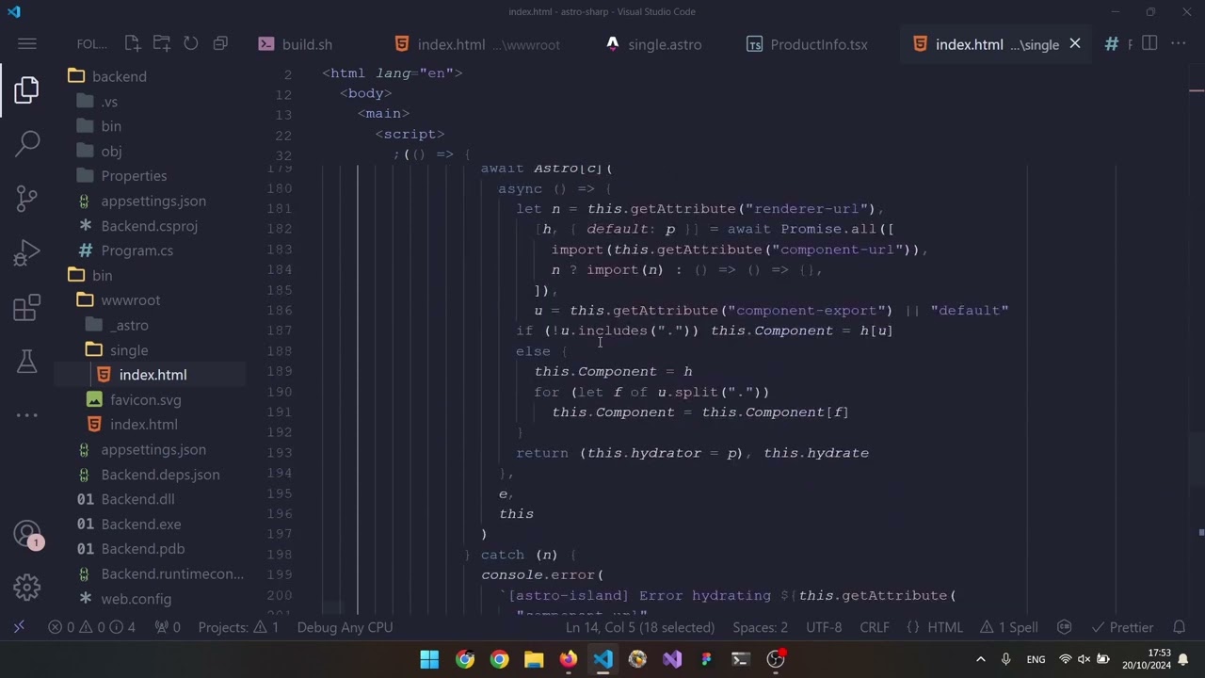Open Windows Start menu
This screenshot has width=1205, height=678.
click(429, 659)
